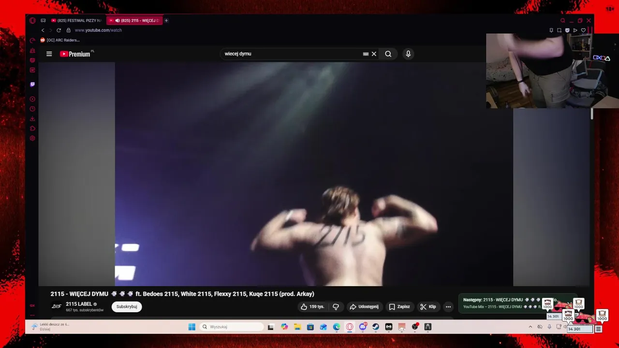The width and height of the screenshot is (619, 348).
Task: Click the Udostępnij share button
Action: point(364,306)
